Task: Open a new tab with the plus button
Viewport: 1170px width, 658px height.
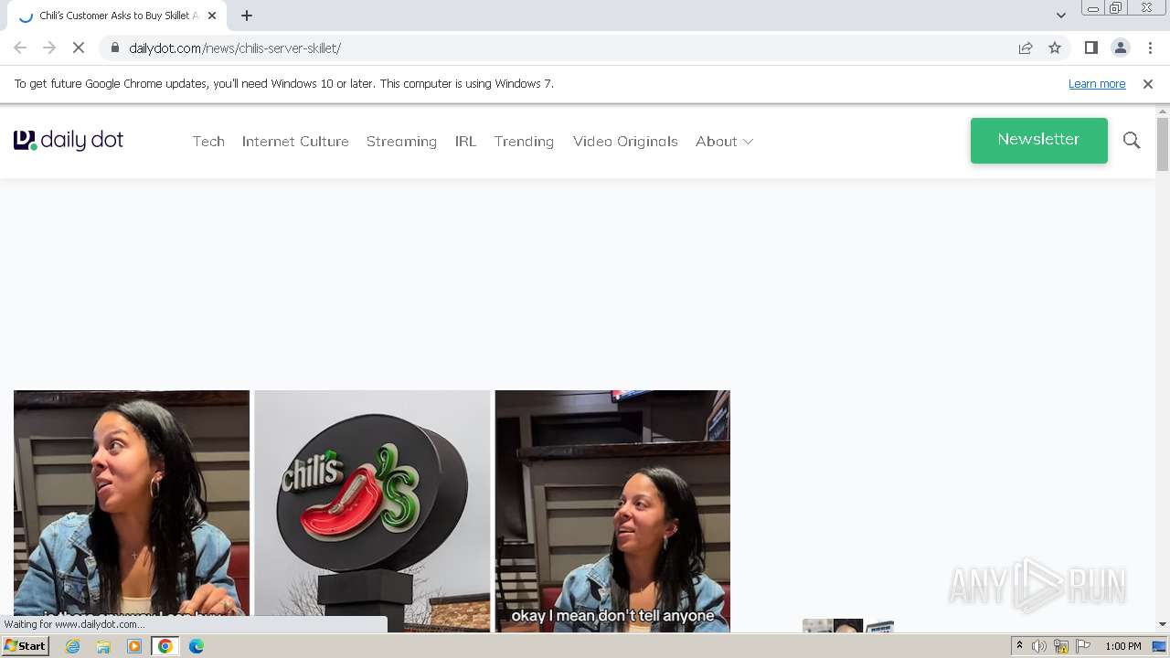Action: point(247,16)
